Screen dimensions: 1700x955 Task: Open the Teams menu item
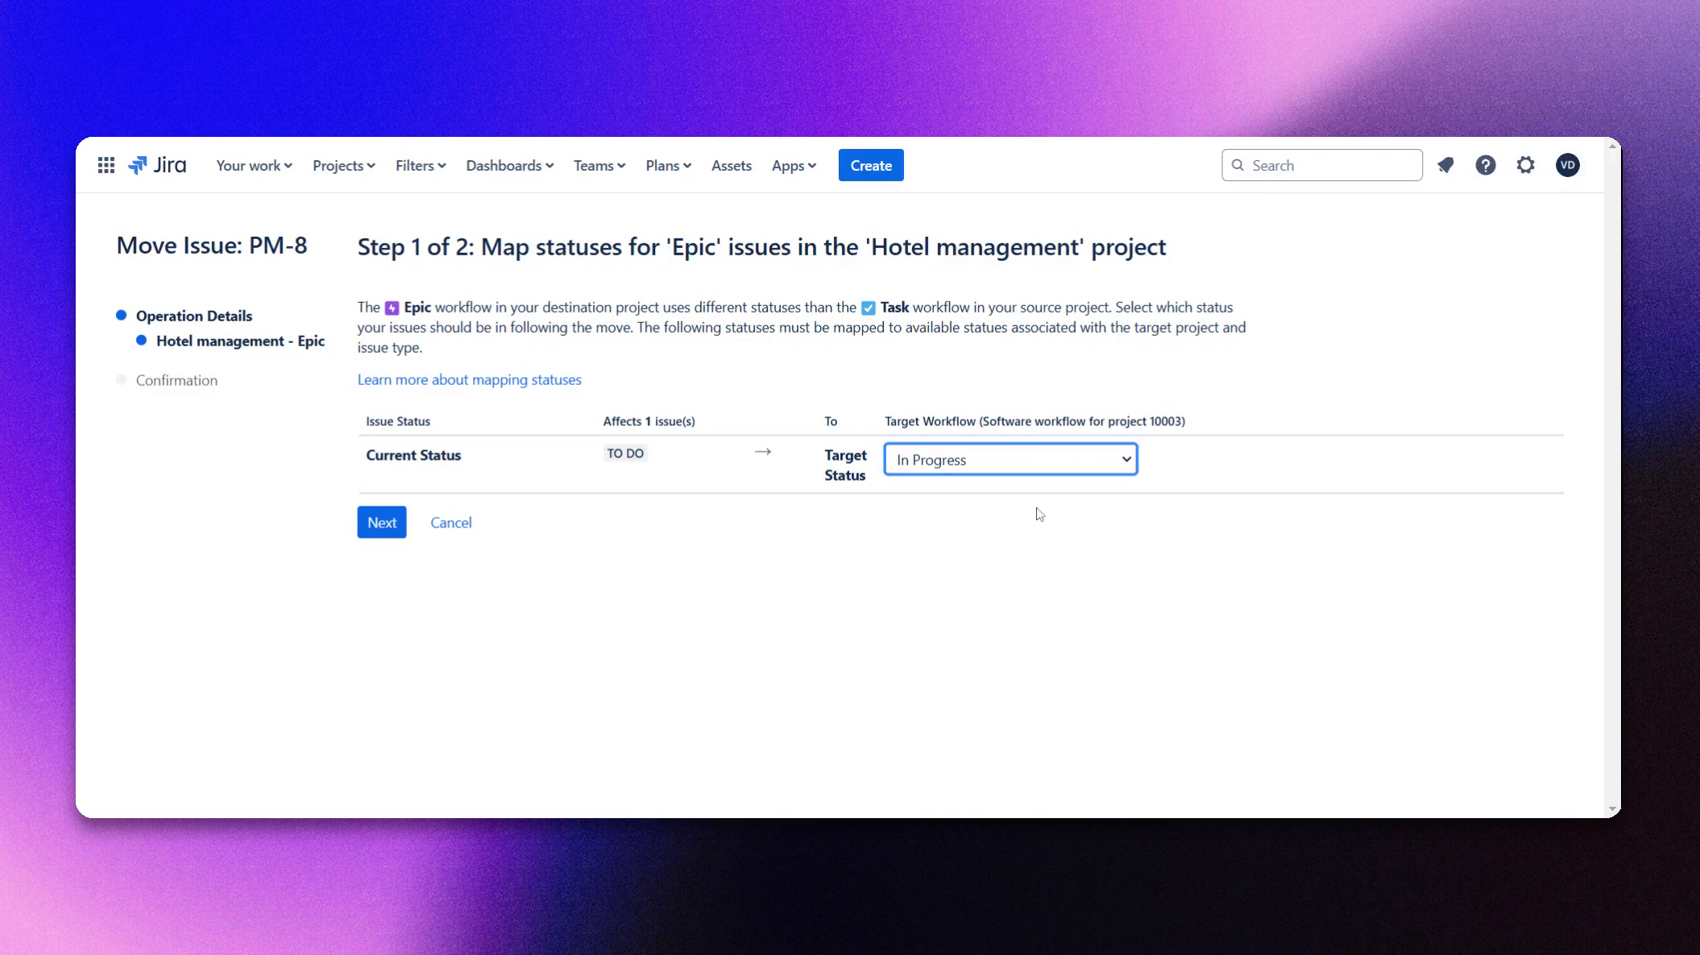(598, 165)
